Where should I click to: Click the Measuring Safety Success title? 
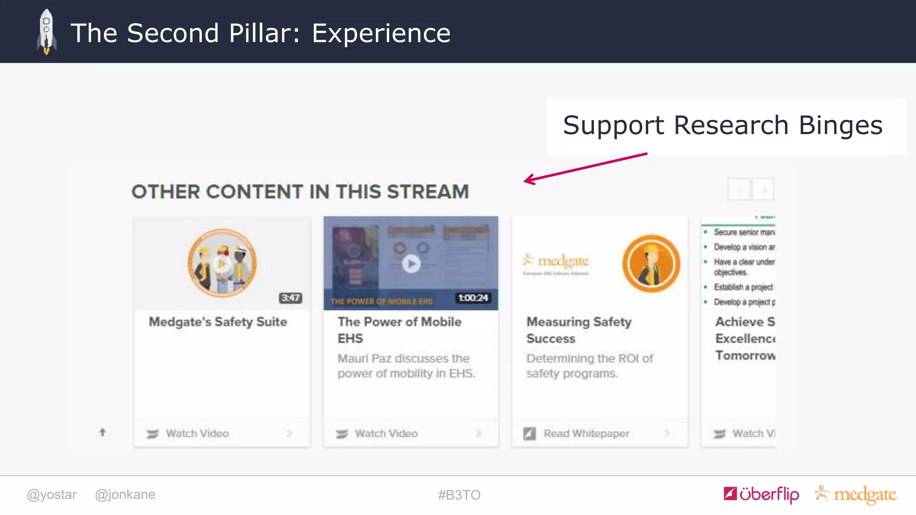(579, 330)
